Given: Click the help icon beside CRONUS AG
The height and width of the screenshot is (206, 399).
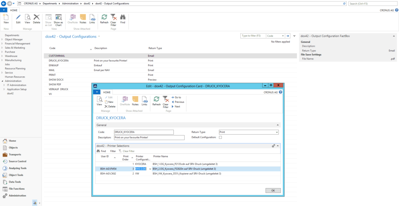Looking at the screenshot, I should [396, 11].
